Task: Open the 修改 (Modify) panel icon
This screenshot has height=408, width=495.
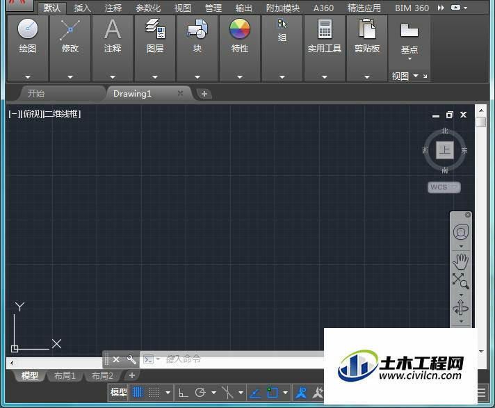Action: point(70,30)
